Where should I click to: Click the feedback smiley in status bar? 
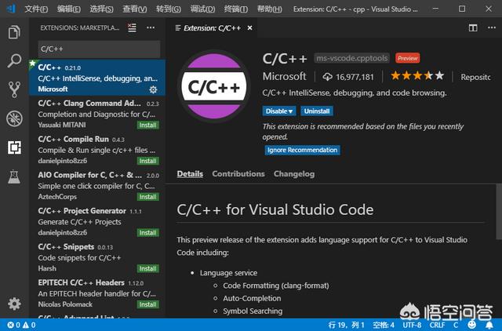(472, 325)
